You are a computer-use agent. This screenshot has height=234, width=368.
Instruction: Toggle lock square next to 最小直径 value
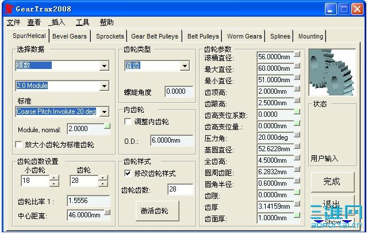(x=297, y=78)
